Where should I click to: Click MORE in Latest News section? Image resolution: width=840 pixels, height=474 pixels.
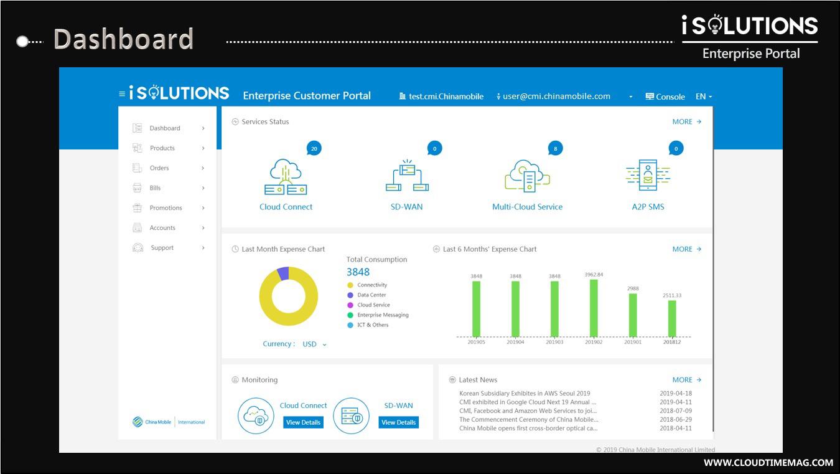click(x=687, y=379)
